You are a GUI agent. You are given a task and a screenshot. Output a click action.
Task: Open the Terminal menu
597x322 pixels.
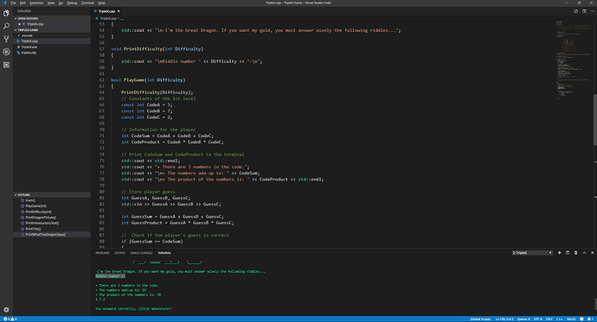point(87,3)
